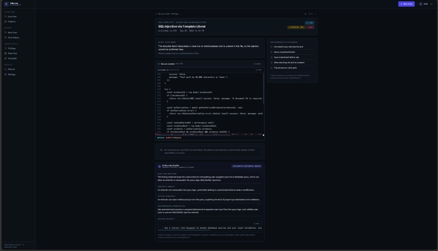Click the yellow potential issue badge
Viewport: 438px width, 251px height.
pyautogui.click(x=296, y=27)
